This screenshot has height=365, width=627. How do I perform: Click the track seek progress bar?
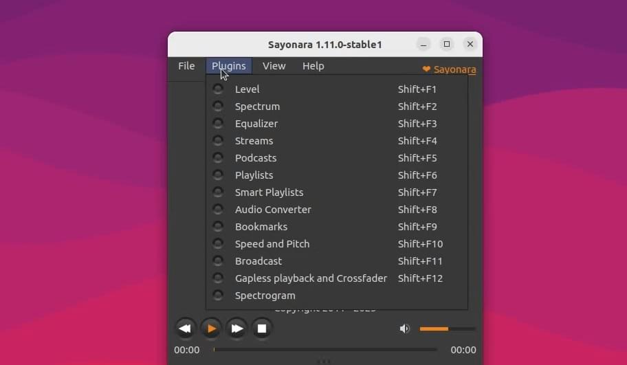[324, 349]
